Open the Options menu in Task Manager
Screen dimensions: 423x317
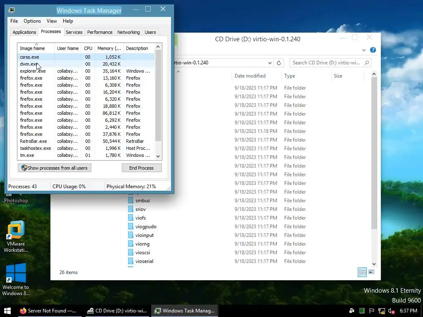point(32,21)
